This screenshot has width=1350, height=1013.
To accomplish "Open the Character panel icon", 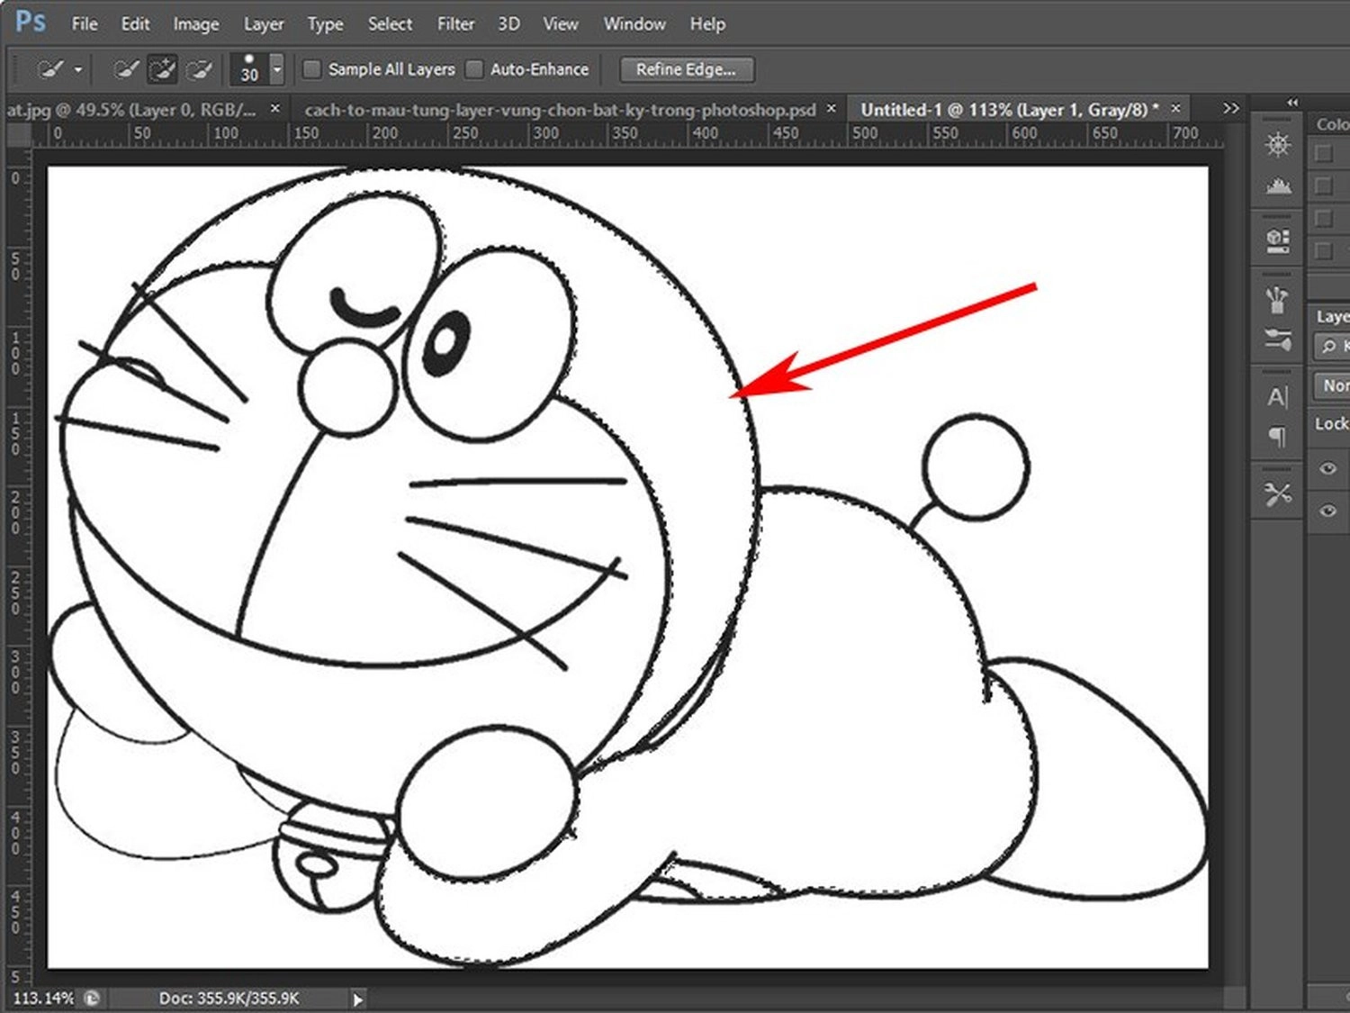I will 1277,396.
